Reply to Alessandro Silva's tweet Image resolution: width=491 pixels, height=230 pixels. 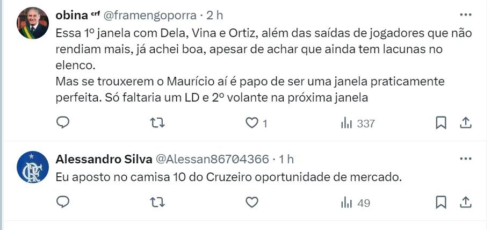tap(63, 203)
